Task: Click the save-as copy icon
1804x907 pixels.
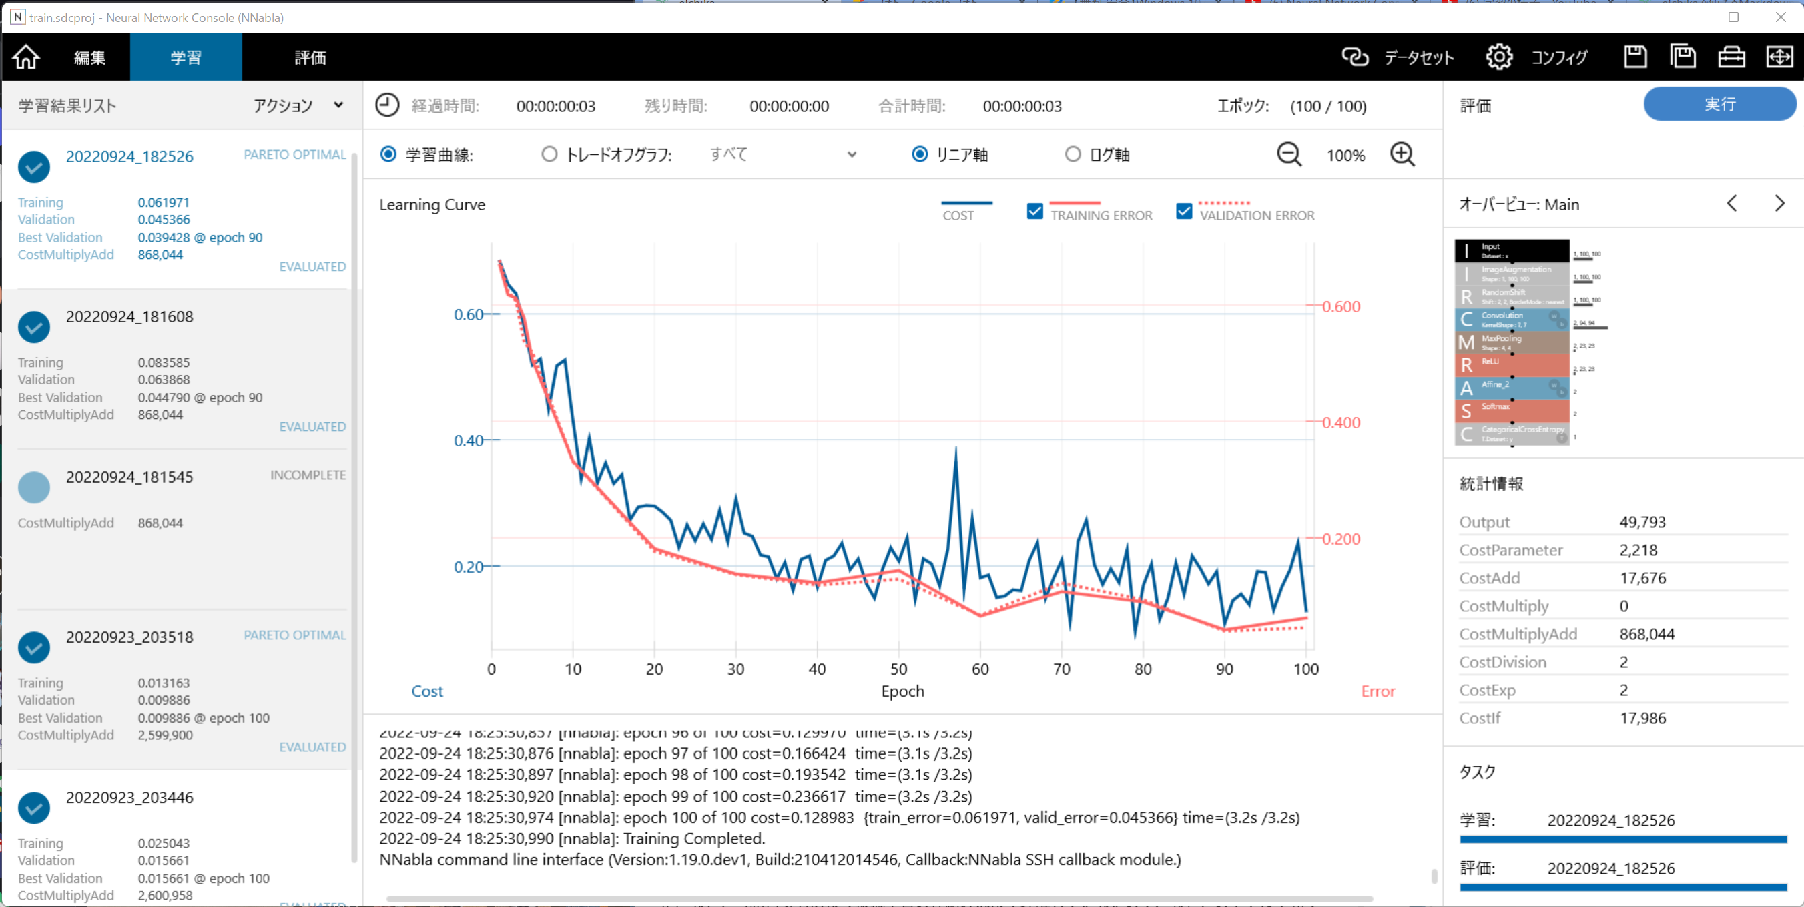Action: click(x=1683, y=57)
